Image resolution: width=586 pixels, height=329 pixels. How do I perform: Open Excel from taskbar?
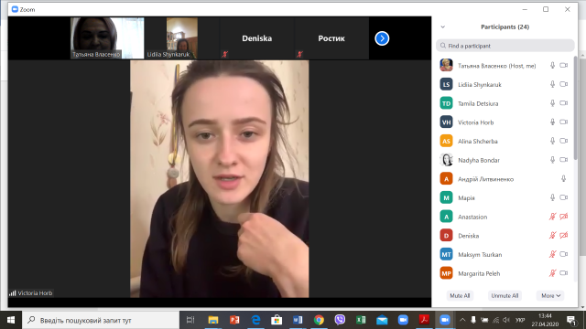click(x=361, y=320)
